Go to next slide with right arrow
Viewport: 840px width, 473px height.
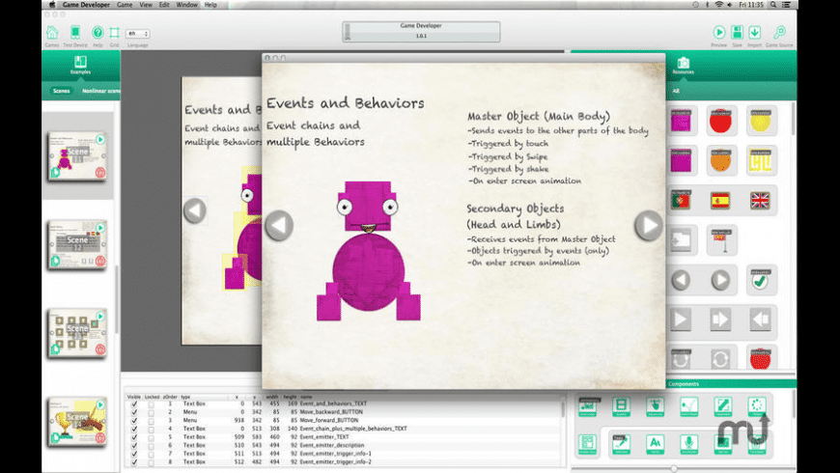pos(648,225)
